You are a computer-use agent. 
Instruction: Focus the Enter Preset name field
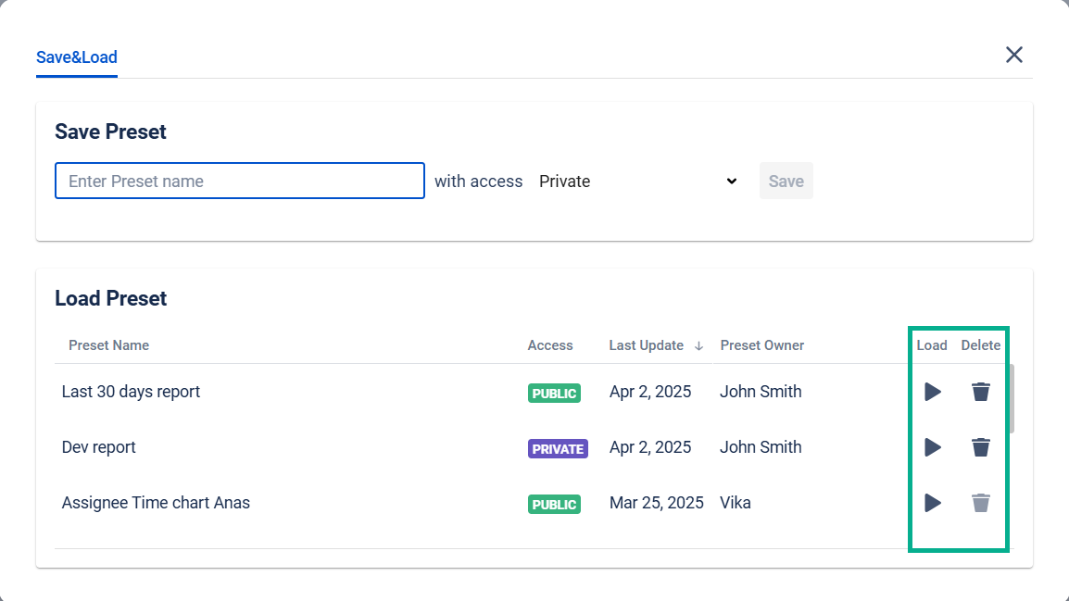tap(240, 182)
